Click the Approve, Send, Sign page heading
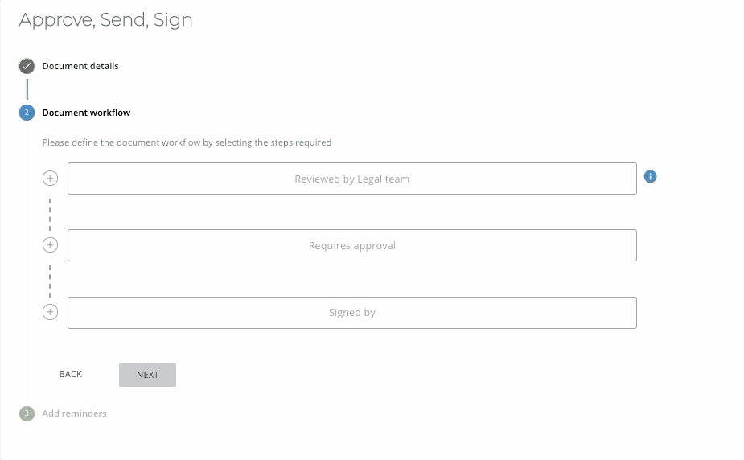The width and height of the screenshot is (744, 460). pyautogui.click(x=106, y=20)
